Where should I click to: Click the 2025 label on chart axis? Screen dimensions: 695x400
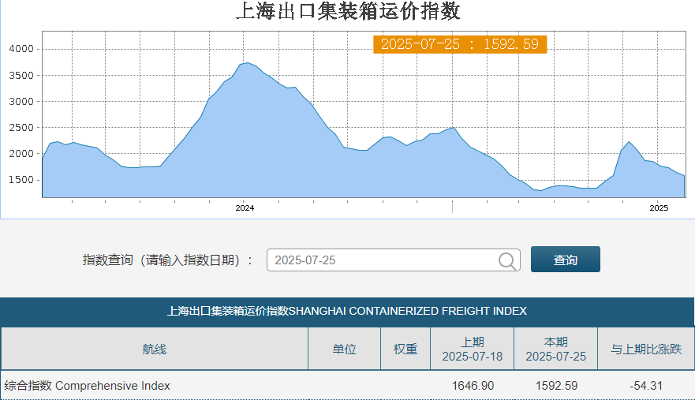click(x=659, y=208)
